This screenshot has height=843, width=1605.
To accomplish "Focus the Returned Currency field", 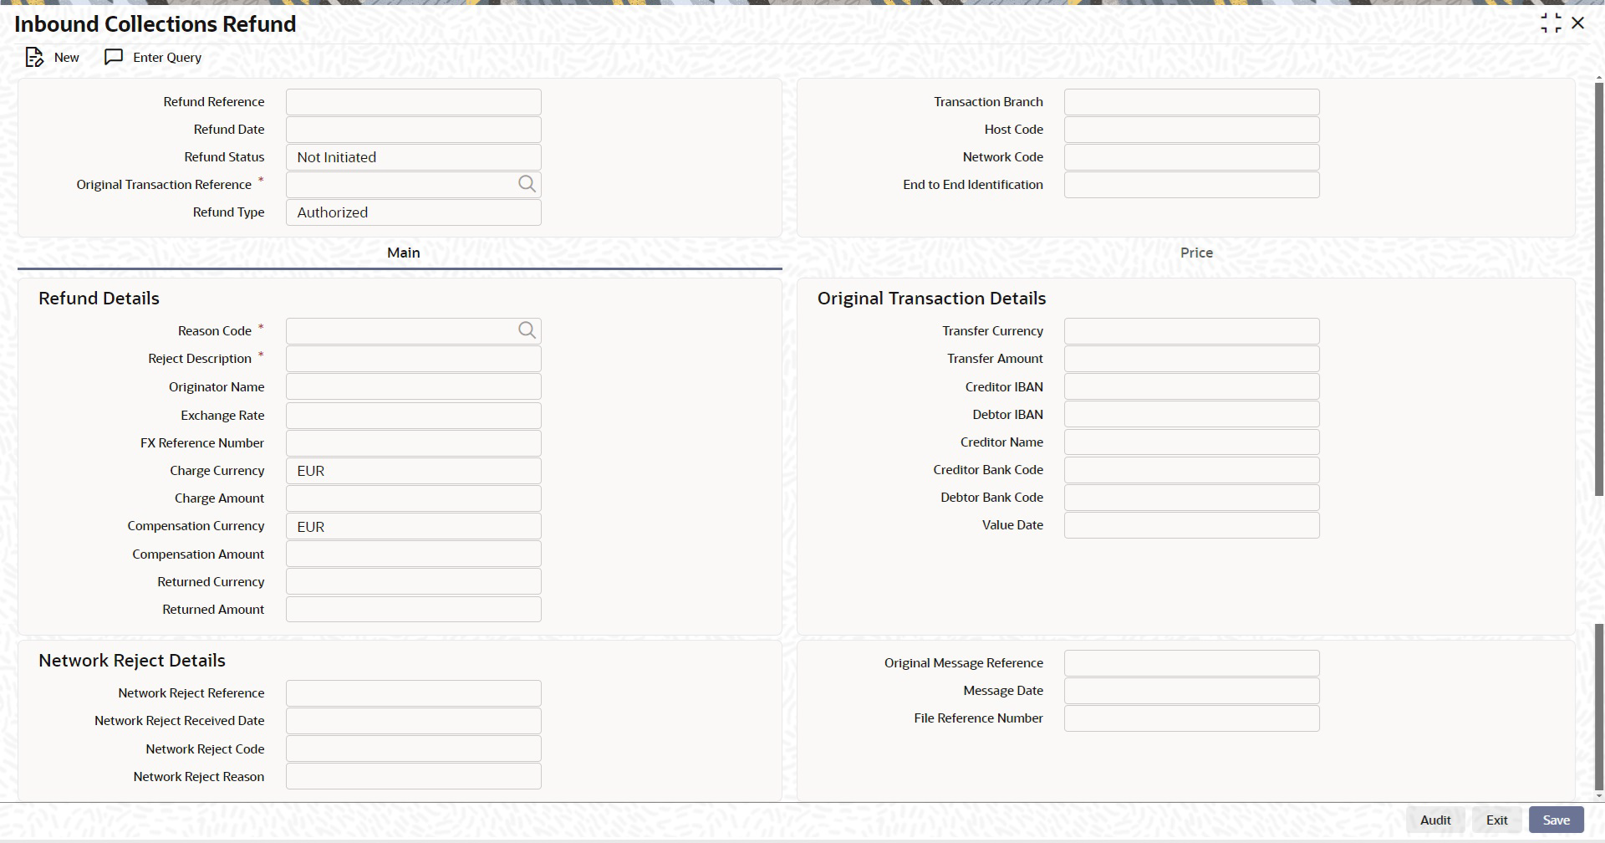I will pyautogui.click(x=414, y=581).
